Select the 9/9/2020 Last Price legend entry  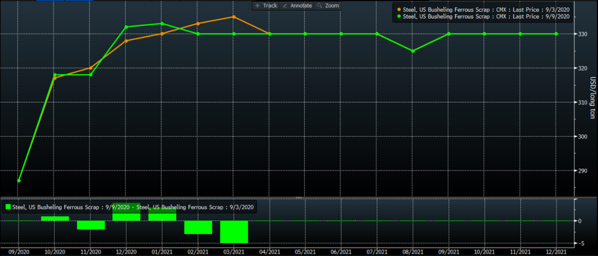(486, 17)
